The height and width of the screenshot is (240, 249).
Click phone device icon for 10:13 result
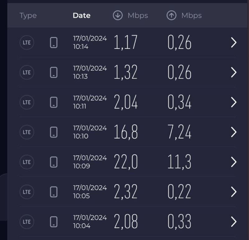tap(54, 73)
